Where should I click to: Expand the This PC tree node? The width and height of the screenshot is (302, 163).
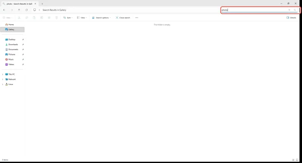3,74
